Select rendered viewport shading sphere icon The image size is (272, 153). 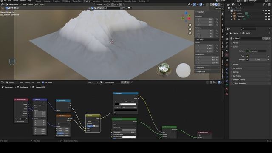coord(219,5)
